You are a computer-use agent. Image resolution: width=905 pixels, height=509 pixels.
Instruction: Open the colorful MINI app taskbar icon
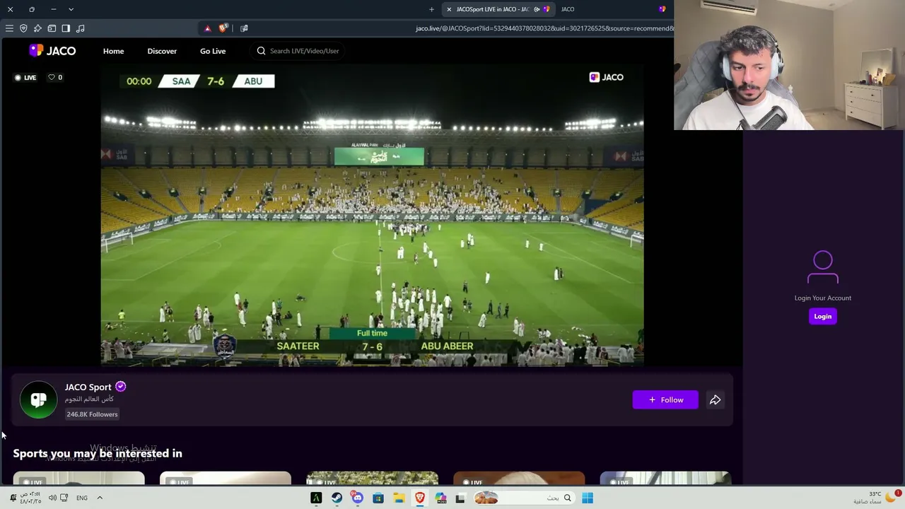tap(440, 498)
